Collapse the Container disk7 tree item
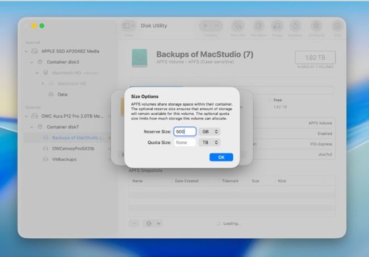 32,127
